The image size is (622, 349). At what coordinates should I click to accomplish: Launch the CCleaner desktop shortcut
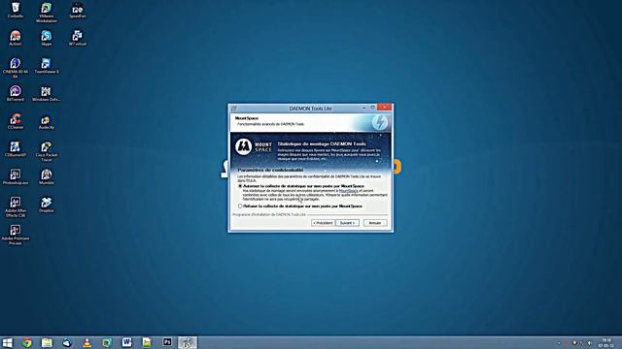(16, 121)
